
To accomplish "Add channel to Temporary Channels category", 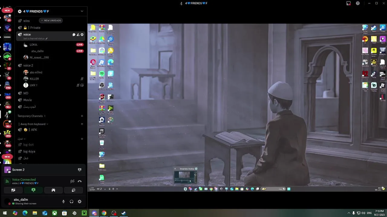I will [x=82, y=116].
